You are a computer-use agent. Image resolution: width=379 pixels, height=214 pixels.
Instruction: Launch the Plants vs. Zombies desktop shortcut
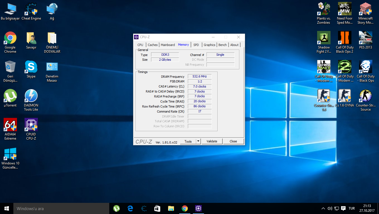tap(324, 13)
